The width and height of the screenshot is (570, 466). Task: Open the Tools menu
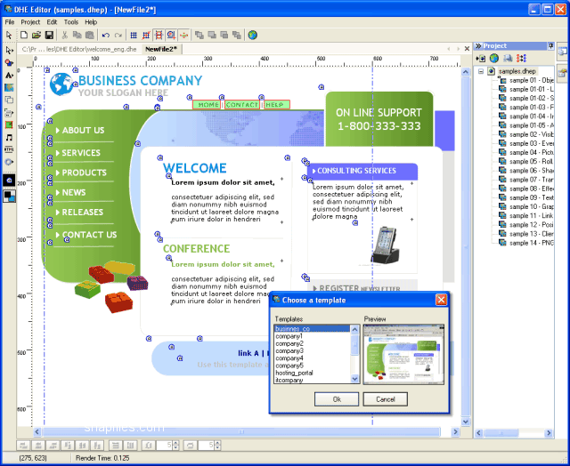pyautogui.click(x=71, y=22)
